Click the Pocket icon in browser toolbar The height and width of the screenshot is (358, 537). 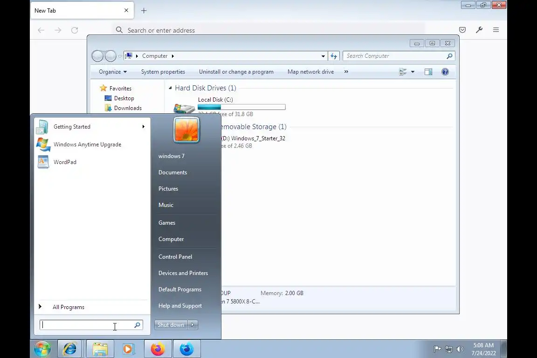[462, 30]
